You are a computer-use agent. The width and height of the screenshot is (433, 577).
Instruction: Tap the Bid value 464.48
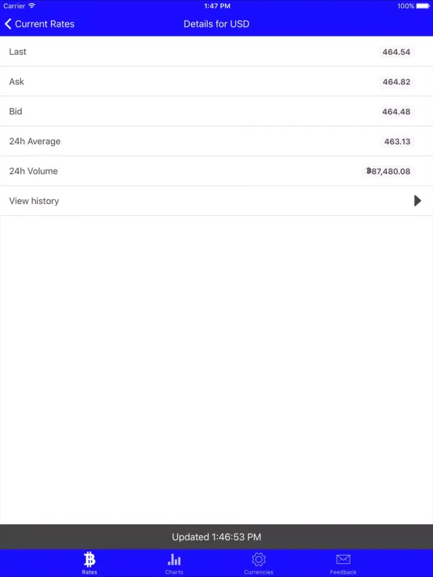396,111
